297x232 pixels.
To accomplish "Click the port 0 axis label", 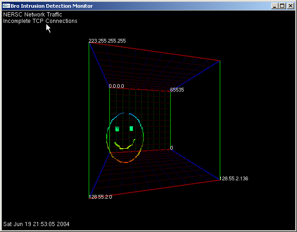I will click(172, 148).
